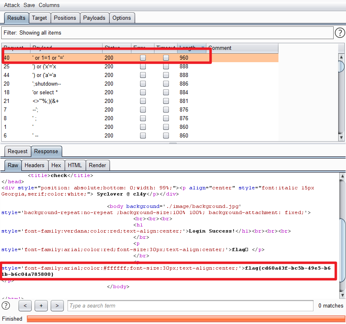Click length value 886
Screen dimensions: 346x324
click(184, 84)
